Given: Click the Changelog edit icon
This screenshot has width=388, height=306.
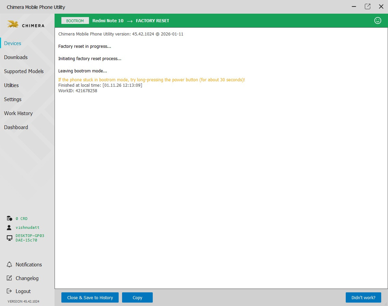Looking at the screenshot, I should pos(10,278).
